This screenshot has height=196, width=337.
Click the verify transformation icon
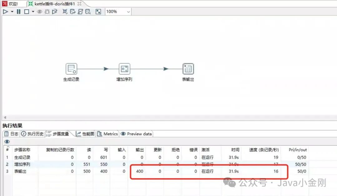click(x=65, y=11)
